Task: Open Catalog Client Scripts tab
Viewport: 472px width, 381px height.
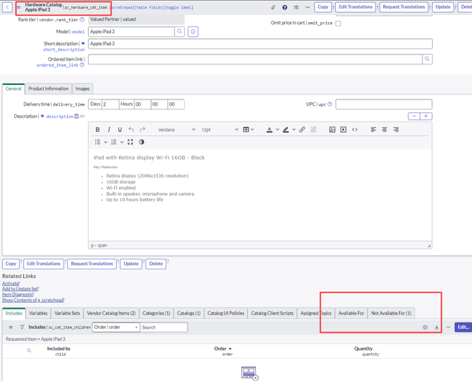Action: (x=272, y=313)
